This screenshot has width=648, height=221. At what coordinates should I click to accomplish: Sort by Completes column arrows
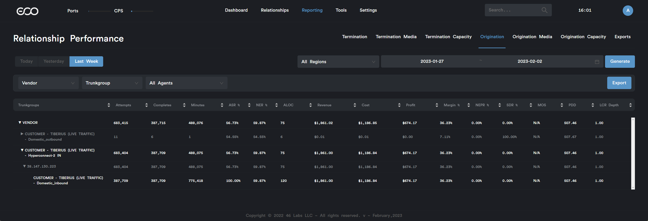pyautogui.click(x=184, y=105)
